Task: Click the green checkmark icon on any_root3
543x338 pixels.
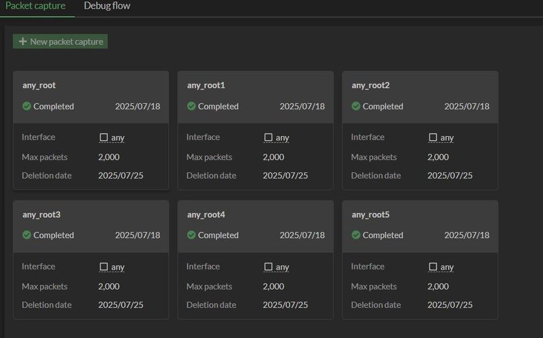Action: pyautogui.click(x=27, y=235)
